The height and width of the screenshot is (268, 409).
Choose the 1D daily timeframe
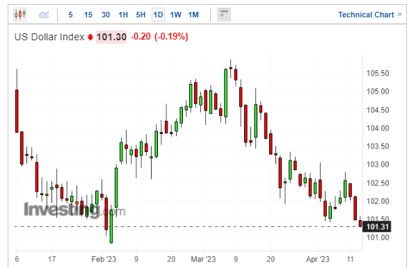point(158,15)
